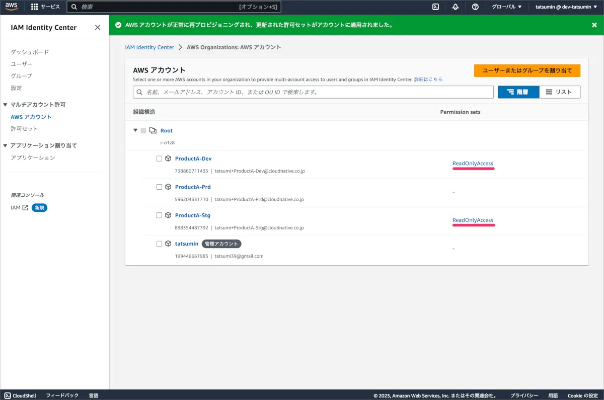Switch to リスト list view

click(560, 92)
